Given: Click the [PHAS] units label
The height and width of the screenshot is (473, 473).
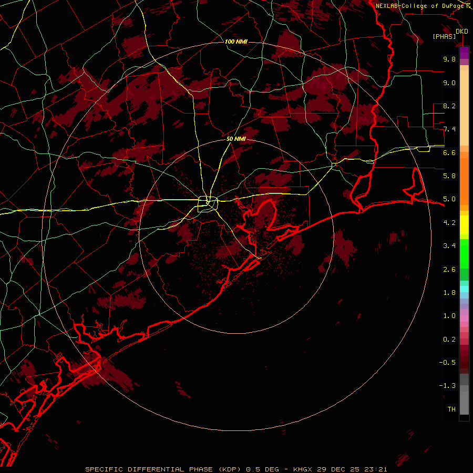Looking at the screenshot, I should pos(444,37).
